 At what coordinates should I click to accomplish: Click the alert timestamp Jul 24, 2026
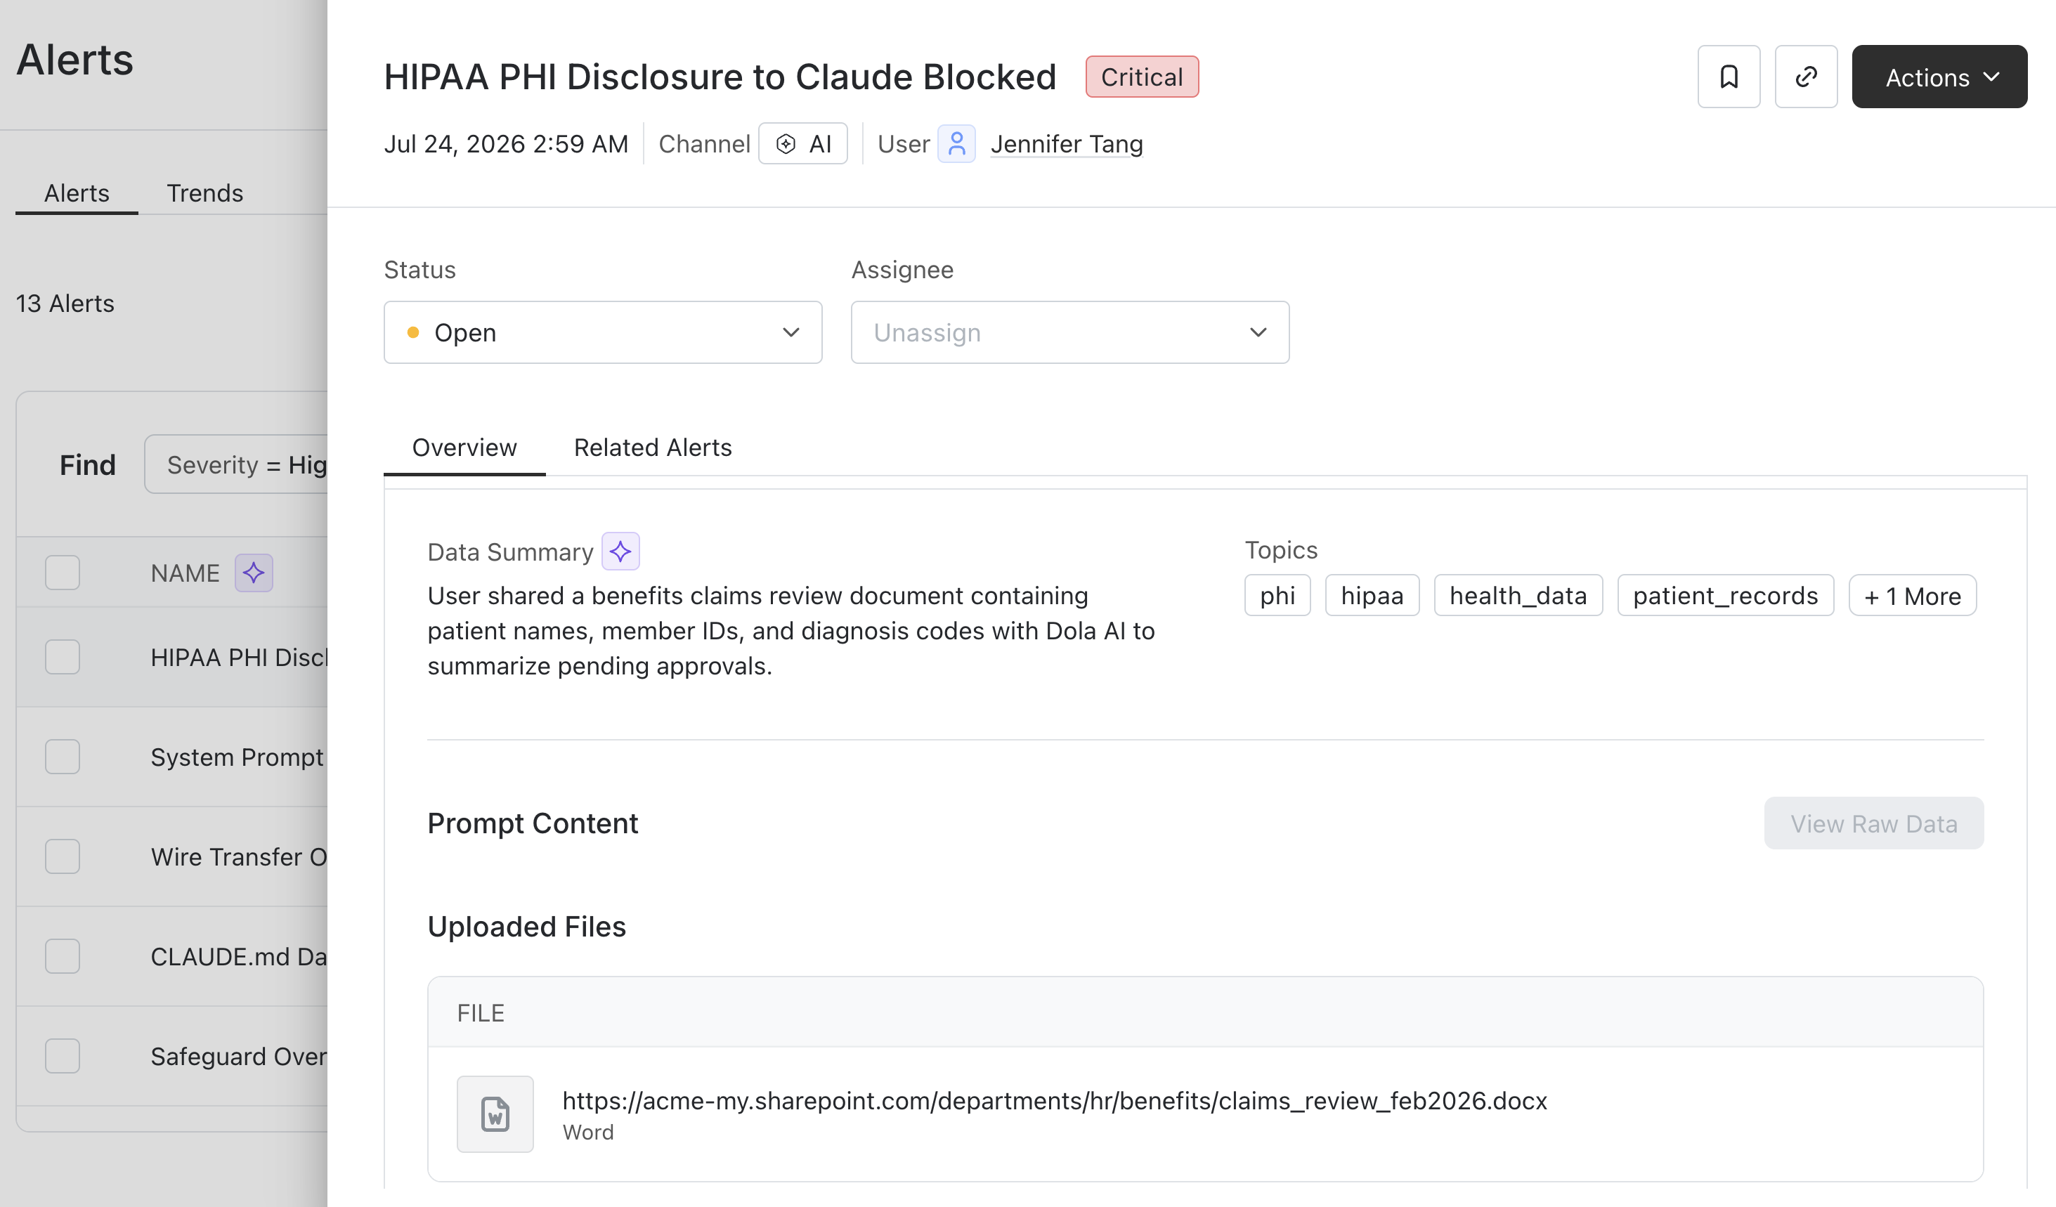(x=506, y=143)
